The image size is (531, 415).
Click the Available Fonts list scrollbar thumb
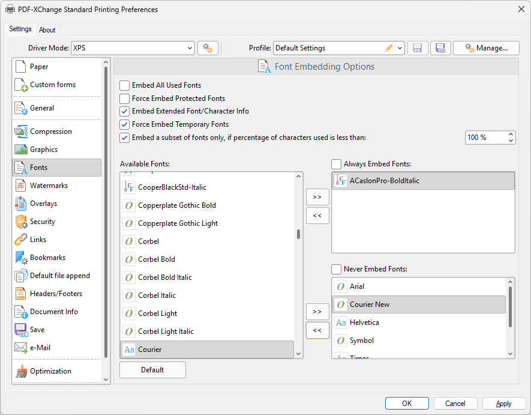tap(298, 234)
